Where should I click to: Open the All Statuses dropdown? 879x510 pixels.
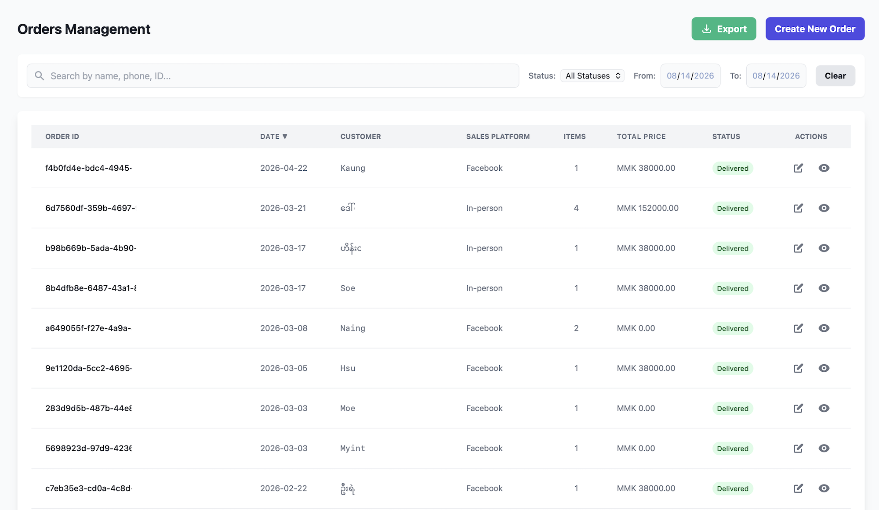[x=592, y=76]
